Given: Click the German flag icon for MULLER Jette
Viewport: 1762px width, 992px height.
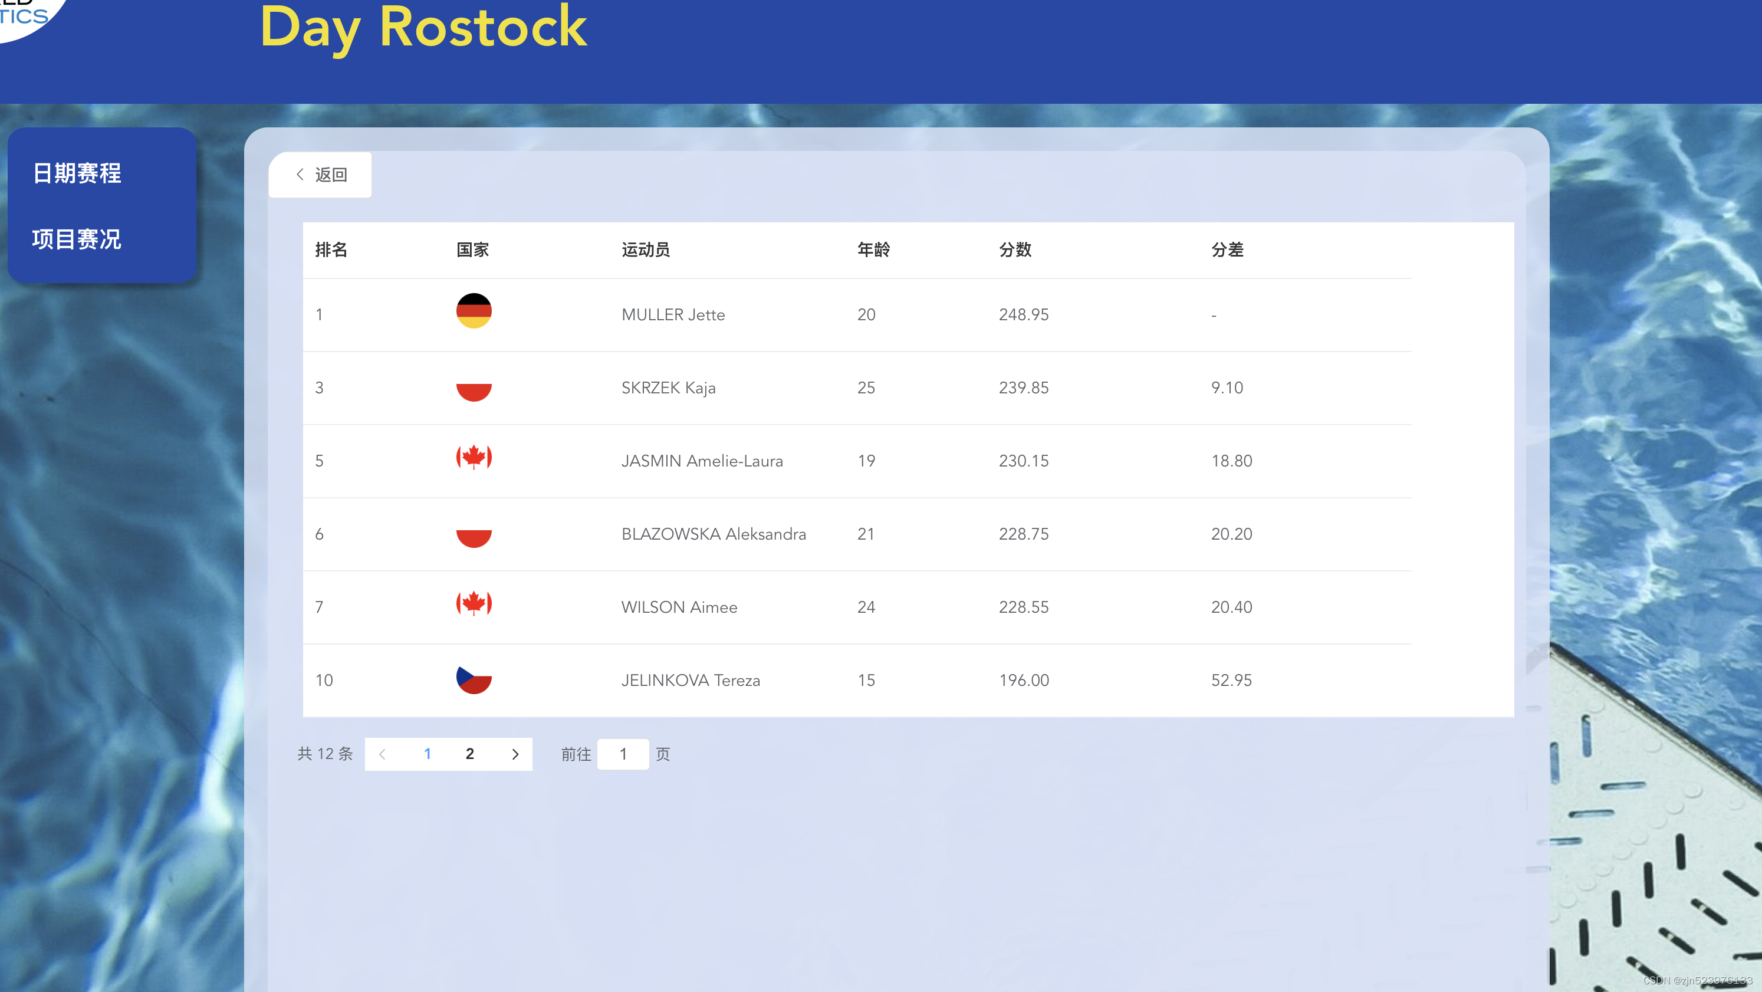Looking at the screenshot, I should 474,311.
